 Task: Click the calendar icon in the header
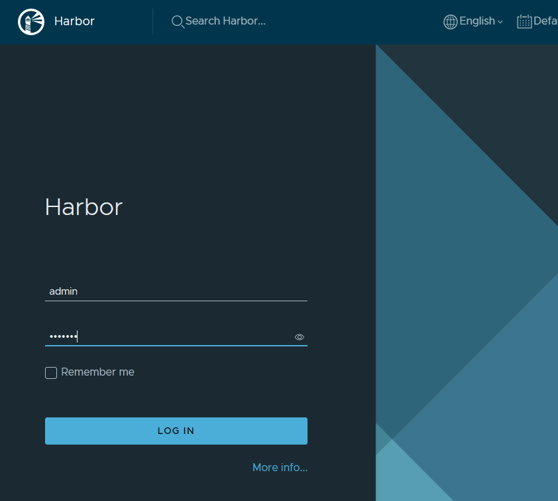tap(524, 22)
